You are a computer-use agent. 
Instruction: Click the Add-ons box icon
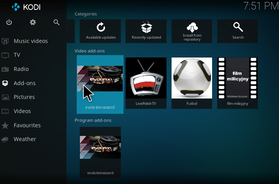5,83
